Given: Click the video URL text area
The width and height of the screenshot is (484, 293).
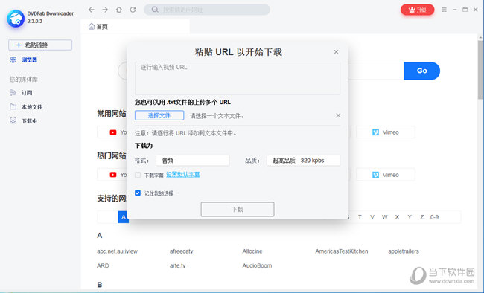Looking at the screenshot, I should pyautogui.click(x=238, y=78).
